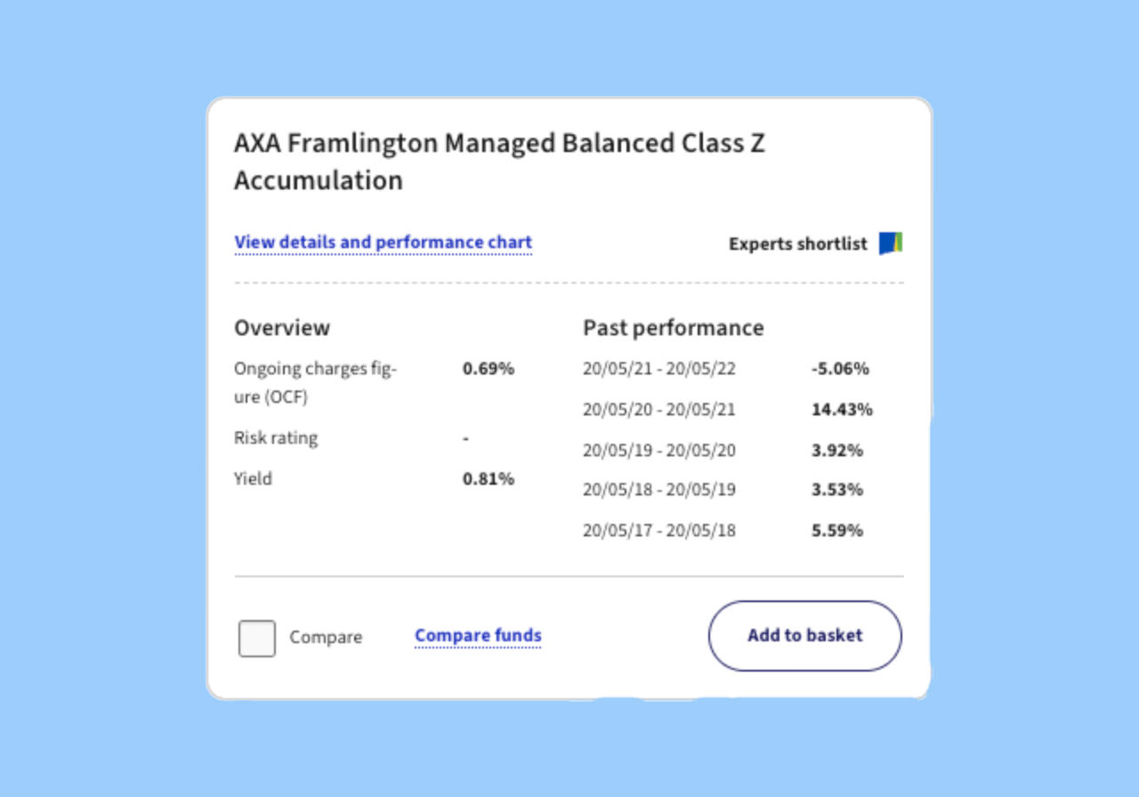This screenshot has width=1139, height=797.
Task: Select the Past performance heading
Action: (673, 327)
